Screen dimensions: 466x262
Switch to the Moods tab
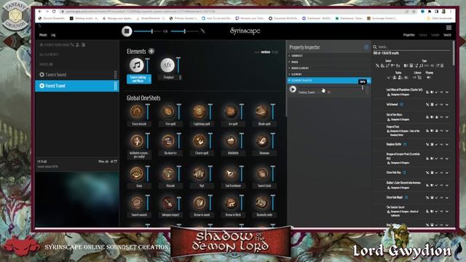pyautogui.click(x=43, y=35)
